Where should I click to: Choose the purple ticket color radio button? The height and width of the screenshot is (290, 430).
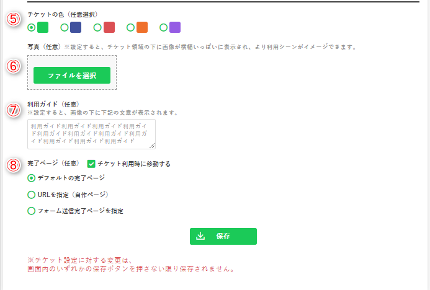tap(164, 27)
